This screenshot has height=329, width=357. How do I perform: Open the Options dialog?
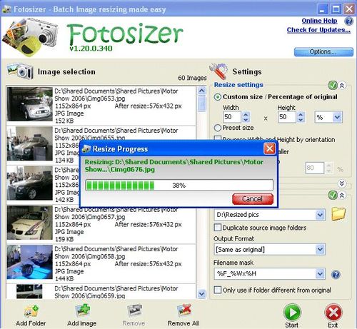click(323, 52)
